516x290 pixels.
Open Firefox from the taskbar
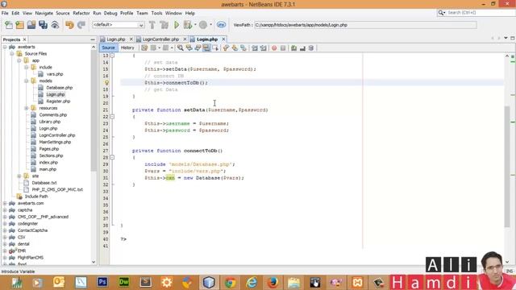(x=273, y=283)
